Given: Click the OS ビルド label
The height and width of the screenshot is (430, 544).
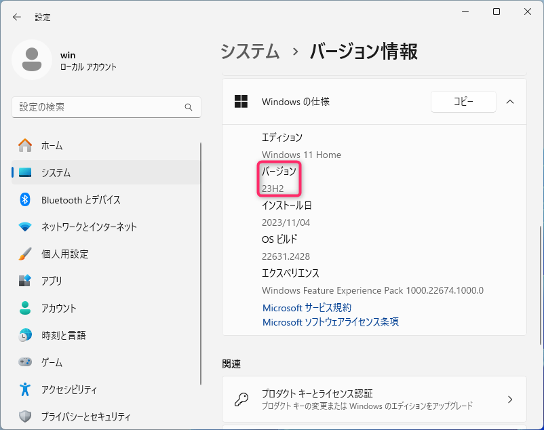Looking at the screenshot, I should [279, 239].
